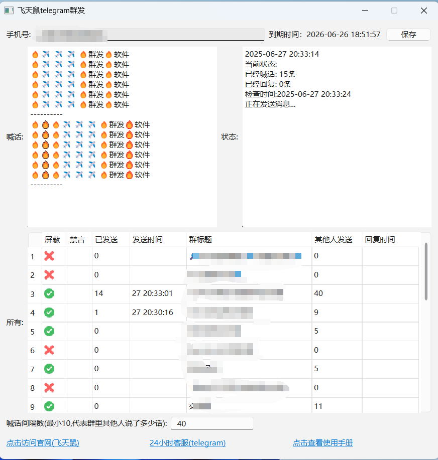Select row header number 9
This screenshot has width=438, height=460.
[x=32, y=407]
